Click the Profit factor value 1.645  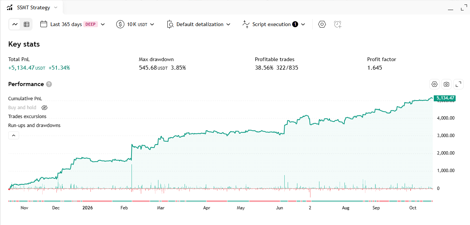(375, 68)
